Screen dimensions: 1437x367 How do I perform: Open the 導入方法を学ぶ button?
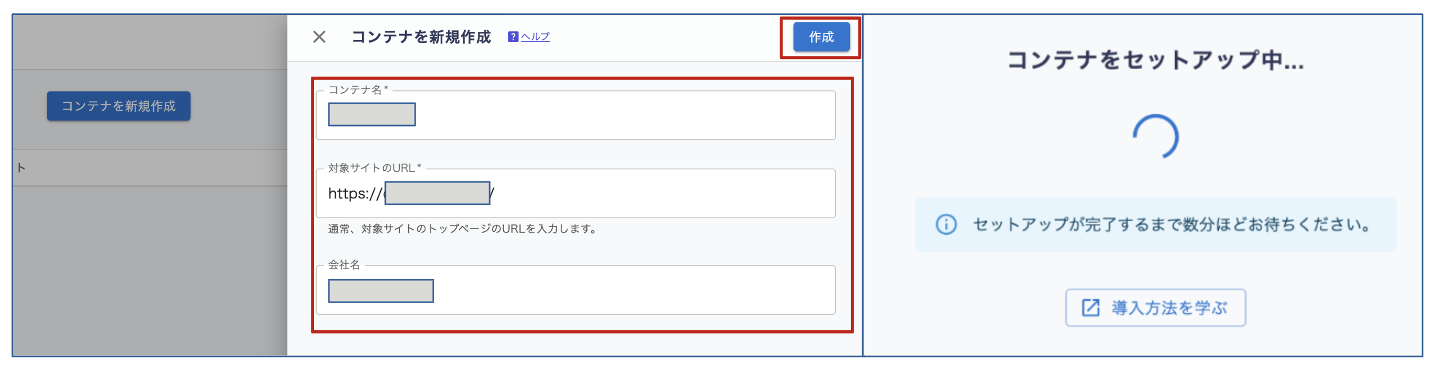click(x=1155, y=307)
